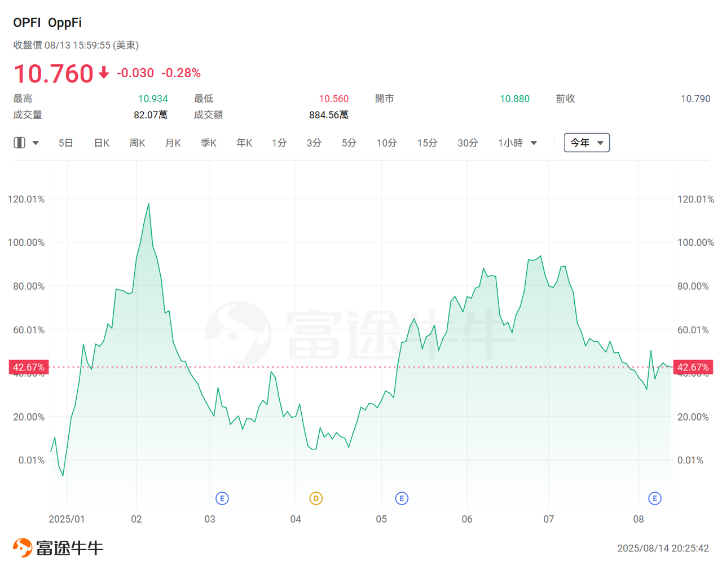
Task: Click the 富途牛牛 text link at bottom
Action: coord(69,547)
